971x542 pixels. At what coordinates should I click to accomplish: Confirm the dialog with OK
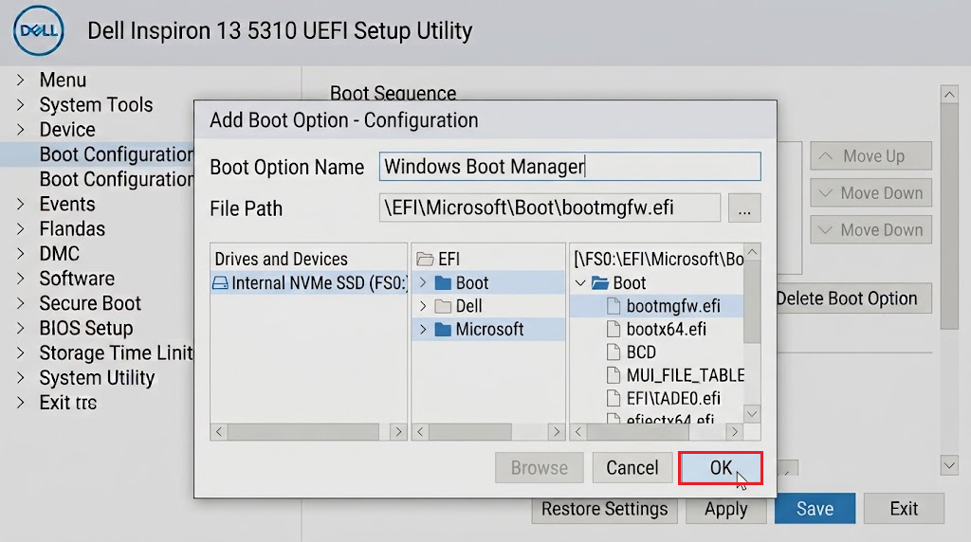point(721,468)
